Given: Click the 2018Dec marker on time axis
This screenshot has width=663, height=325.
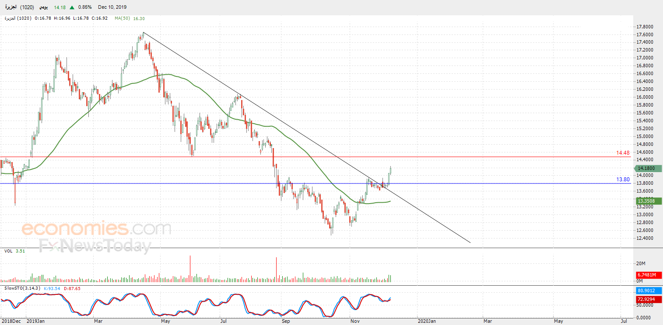Looking at the screenshot, I should [x=11, y=322].
